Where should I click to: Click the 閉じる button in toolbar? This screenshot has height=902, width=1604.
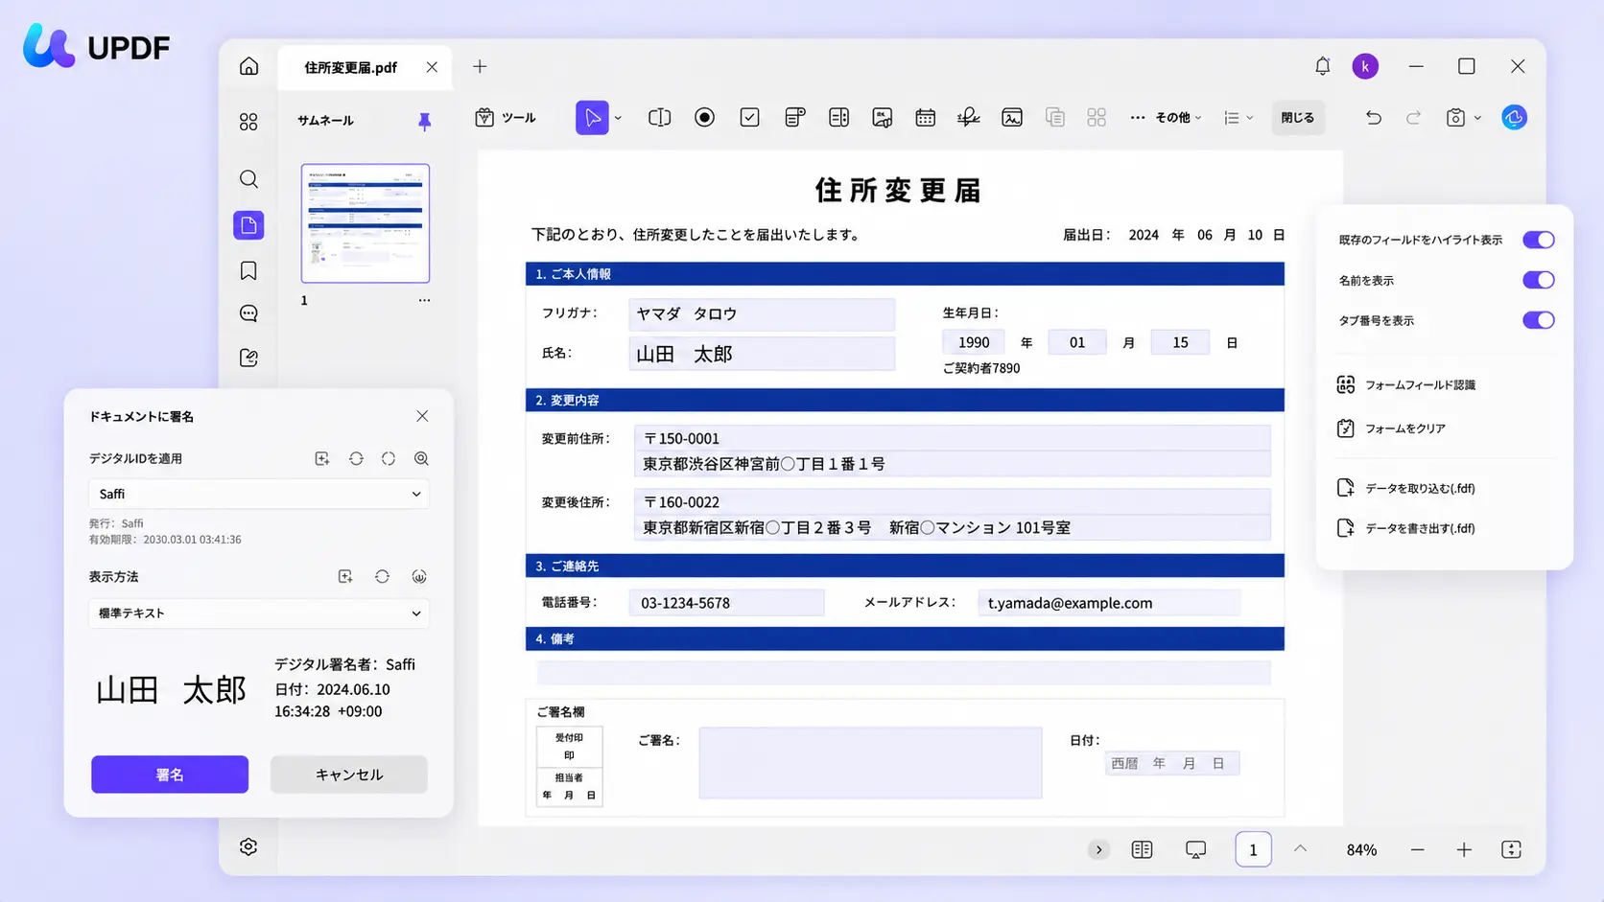coord(1298,117)
